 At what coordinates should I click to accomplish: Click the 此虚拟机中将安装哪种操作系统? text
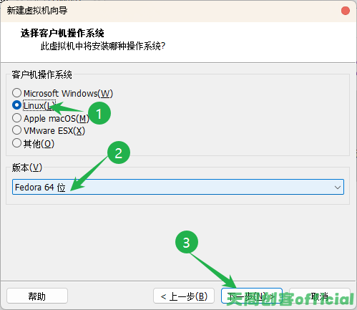[103, 46]
